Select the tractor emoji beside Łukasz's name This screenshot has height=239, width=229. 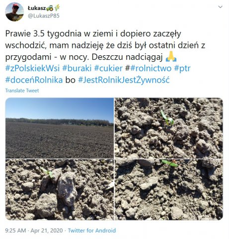[x=50, y=8]
